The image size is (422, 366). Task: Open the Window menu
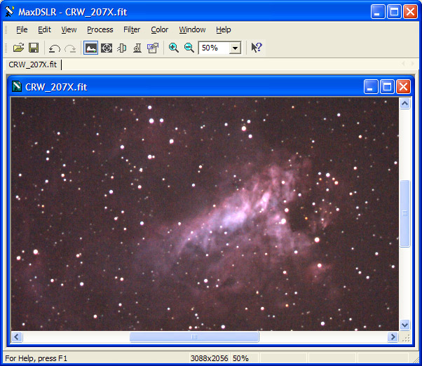point(193,29)
